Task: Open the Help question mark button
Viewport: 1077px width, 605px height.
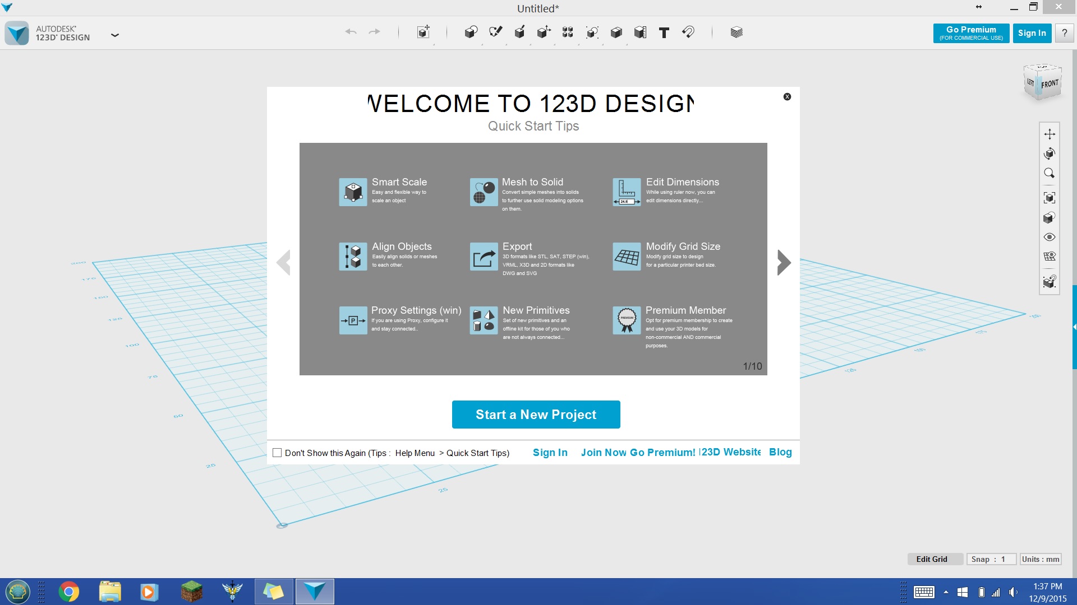Action: [1064, 33]
